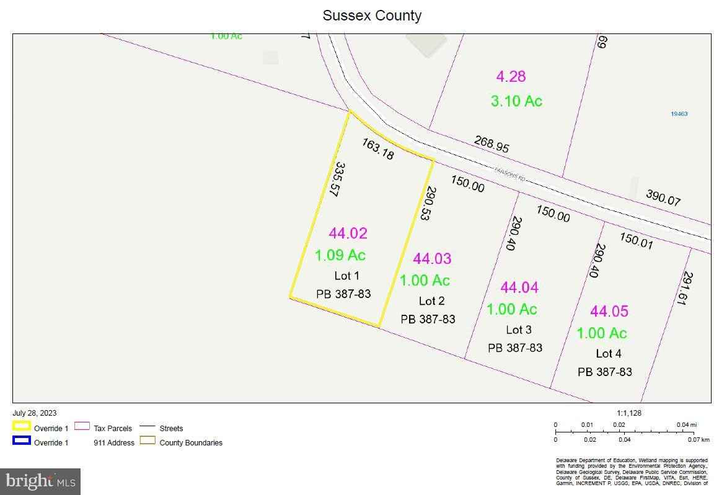Select the blue Override 1 legend symbol
This screenshot has height=495, width=719.
click(20, 440)
